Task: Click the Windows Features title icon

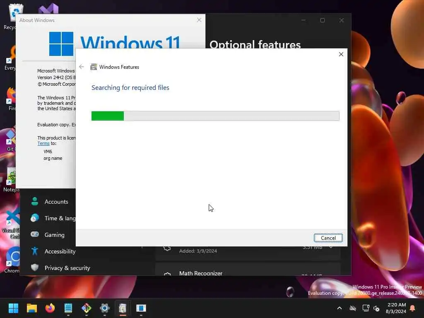Action: click(94, 67)
